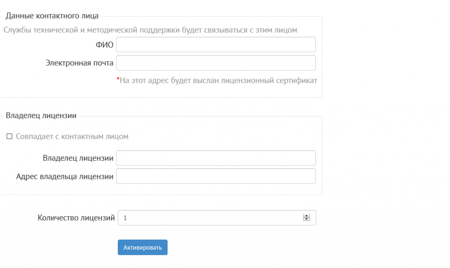Viewport: 450px width, 268px height.
Task: Click the 'Совпадает с контактным лицом' label text
Action: 72,136
